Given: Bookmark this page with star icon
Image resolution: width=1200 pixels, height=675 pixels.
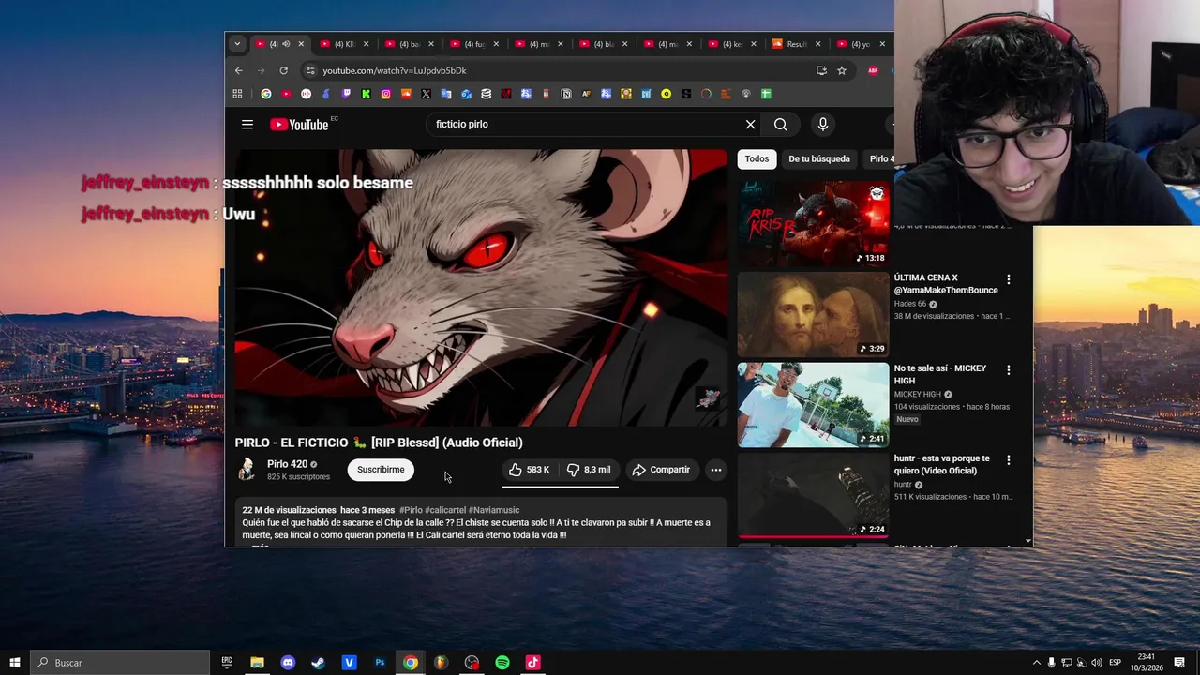Looking at the screenshot, I should pos(842,70).
